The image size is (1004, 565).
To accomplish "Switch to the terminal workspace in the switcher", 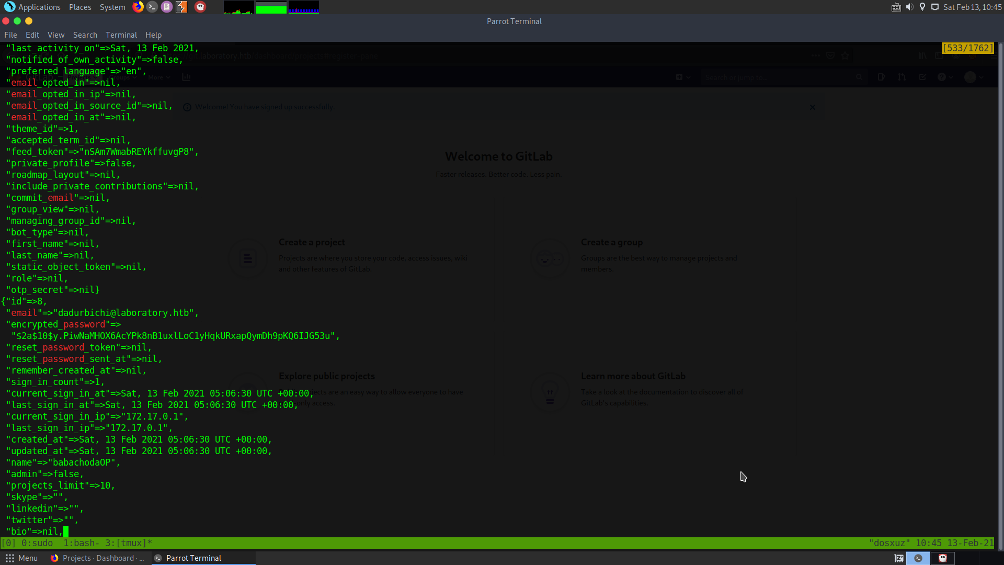I will tap(918, 558).
